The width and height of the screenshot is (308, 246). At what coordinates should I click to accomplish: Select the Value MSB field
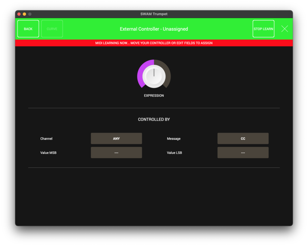click(116, 153)
